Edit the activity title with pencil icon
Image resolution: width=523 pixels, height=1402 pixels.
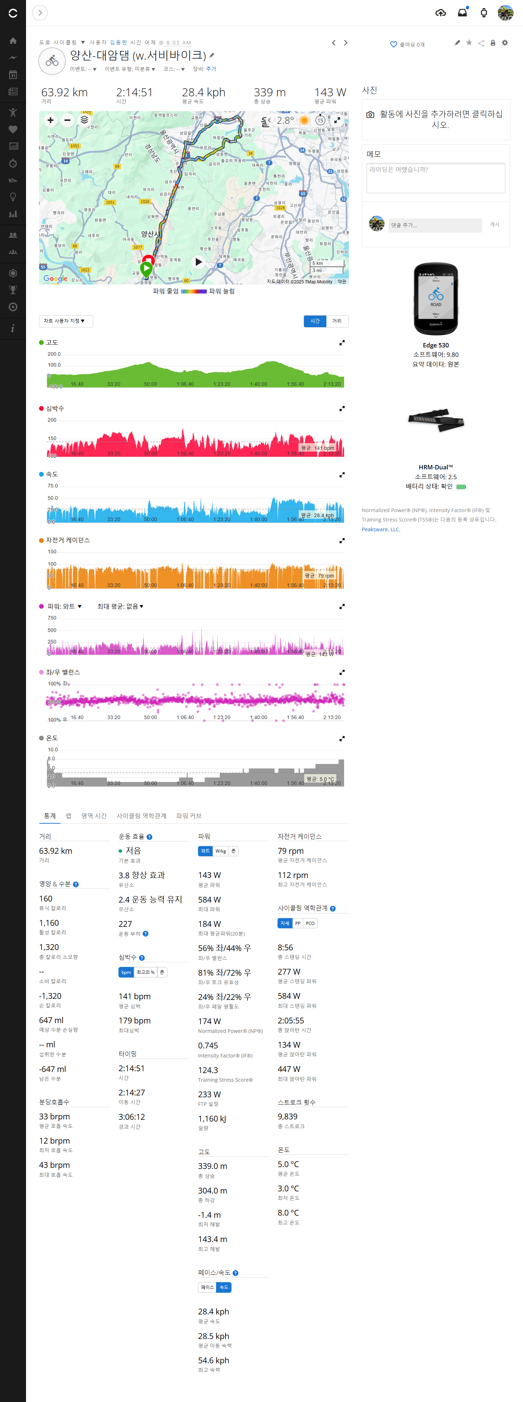tap(212, 55)
